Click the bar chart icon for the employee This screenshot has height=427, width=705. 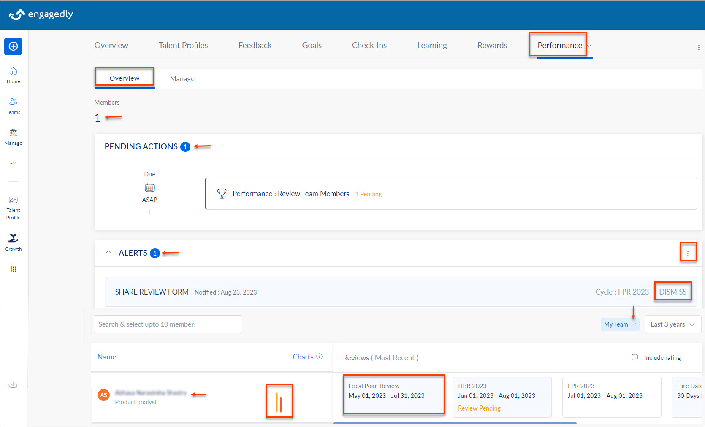[x=279, y=401]
